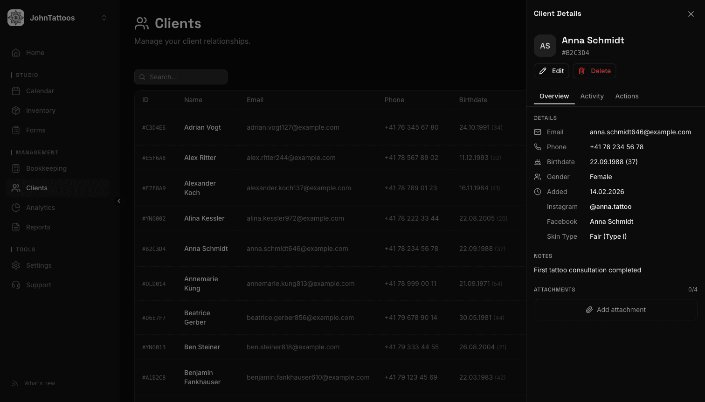This screenshot has height=402, width=705.
Task: Select the Overview tab
Action: coord(553,96)
